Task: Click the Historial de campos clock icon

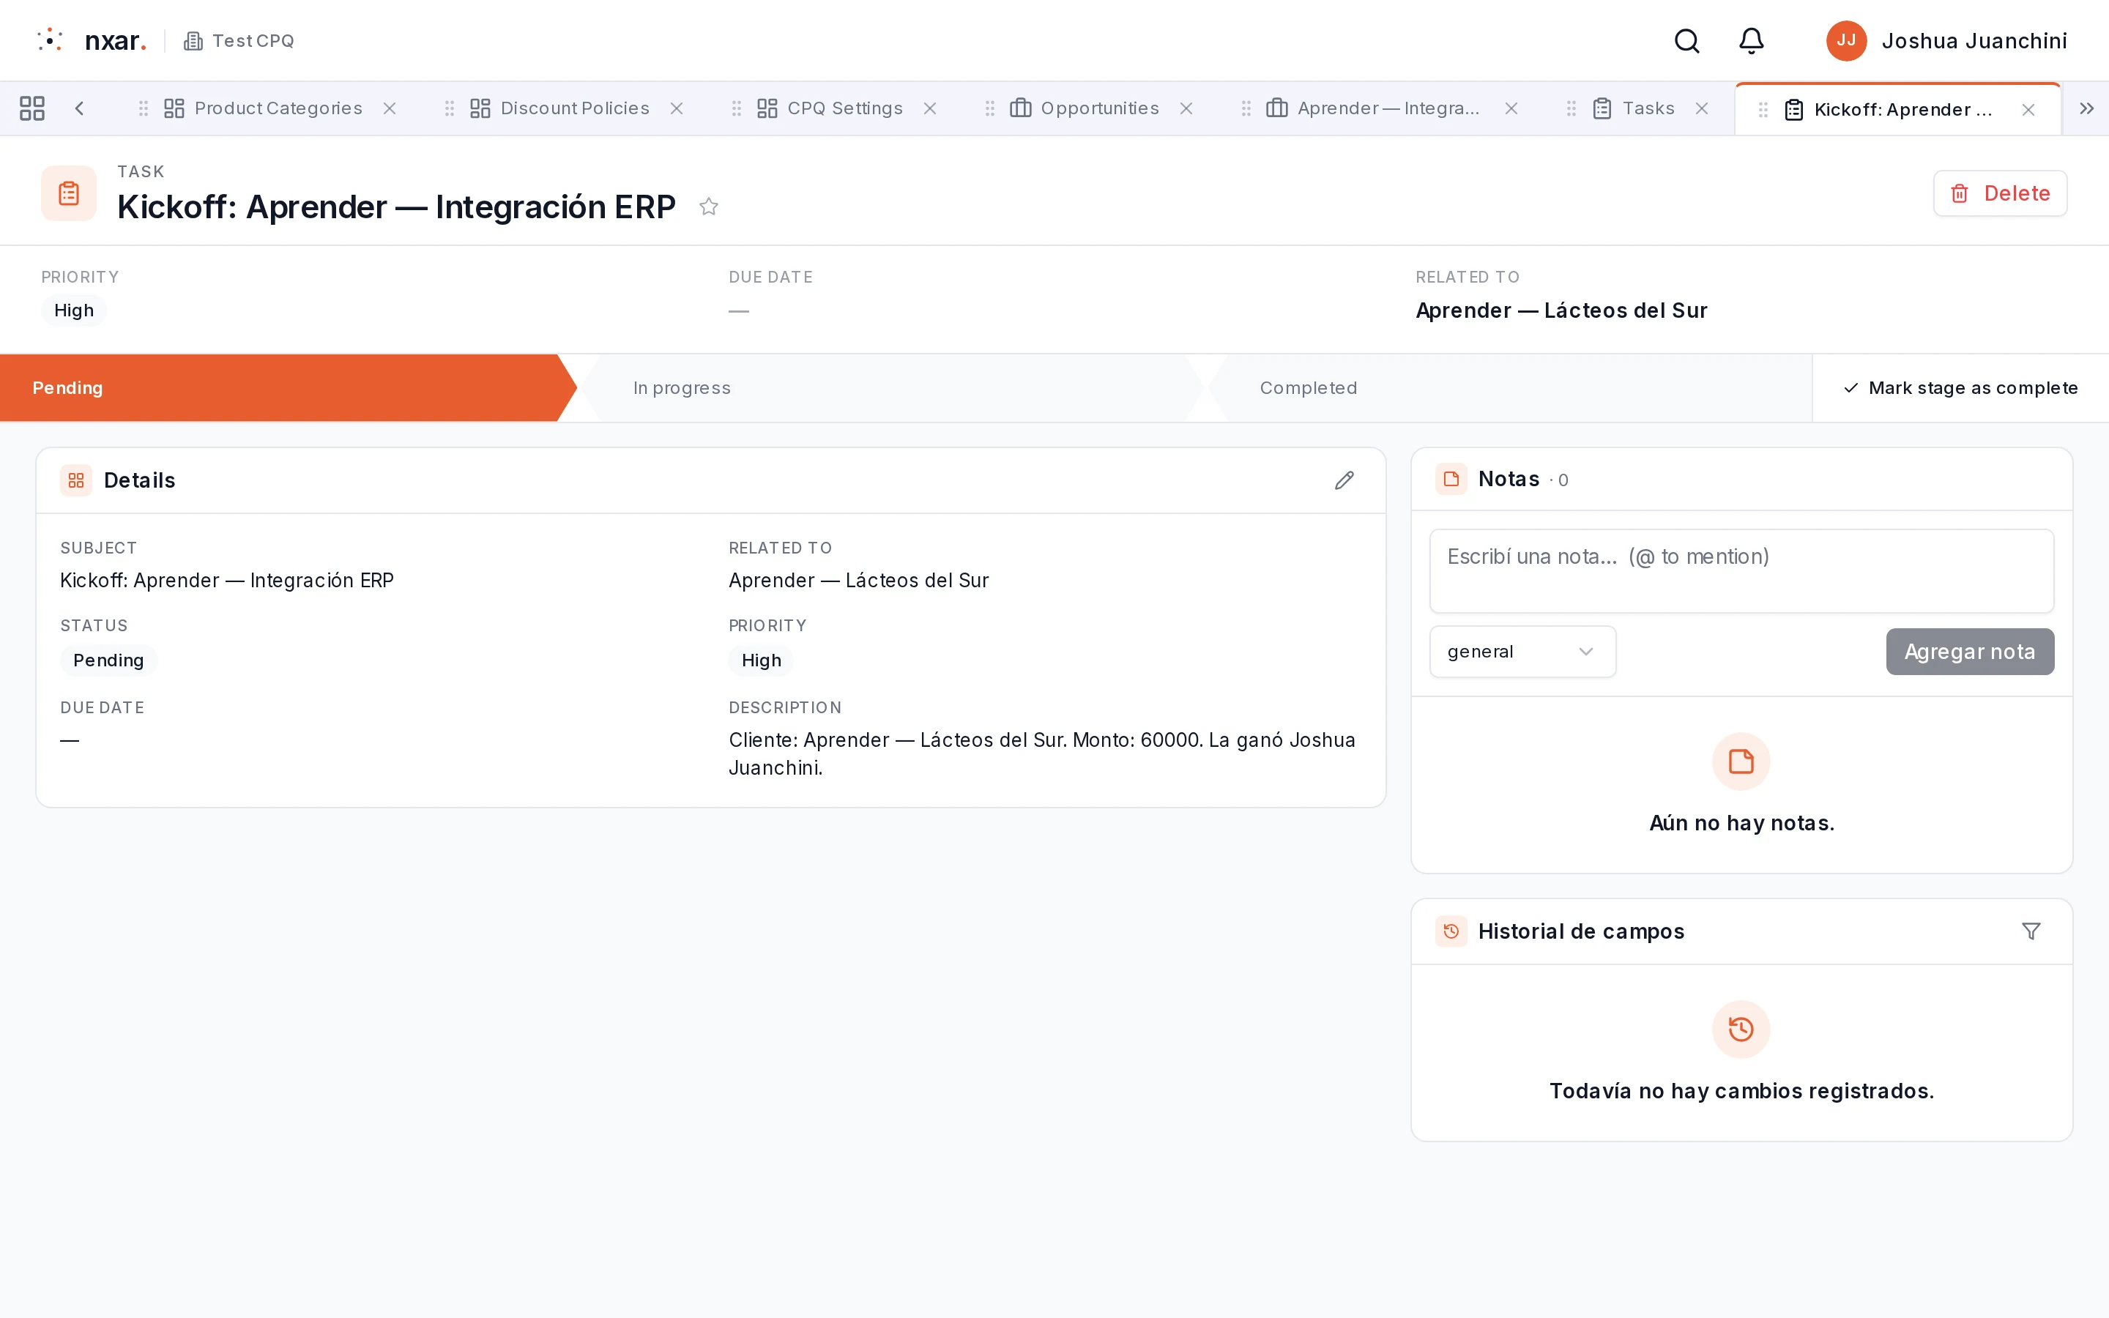Action: 1451,931
